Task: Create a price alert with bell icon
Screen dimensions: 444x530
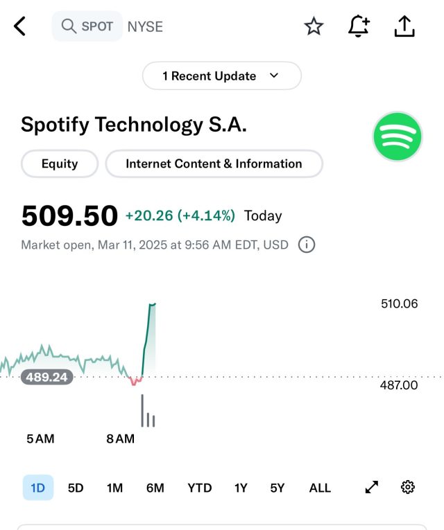Action: pyautogui.click(x=359, y=26)
